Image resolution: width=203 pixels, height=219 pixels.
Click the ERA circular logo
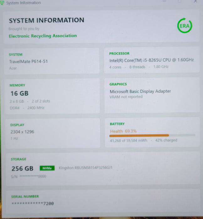pyautogui.click(x=184, y=25)
